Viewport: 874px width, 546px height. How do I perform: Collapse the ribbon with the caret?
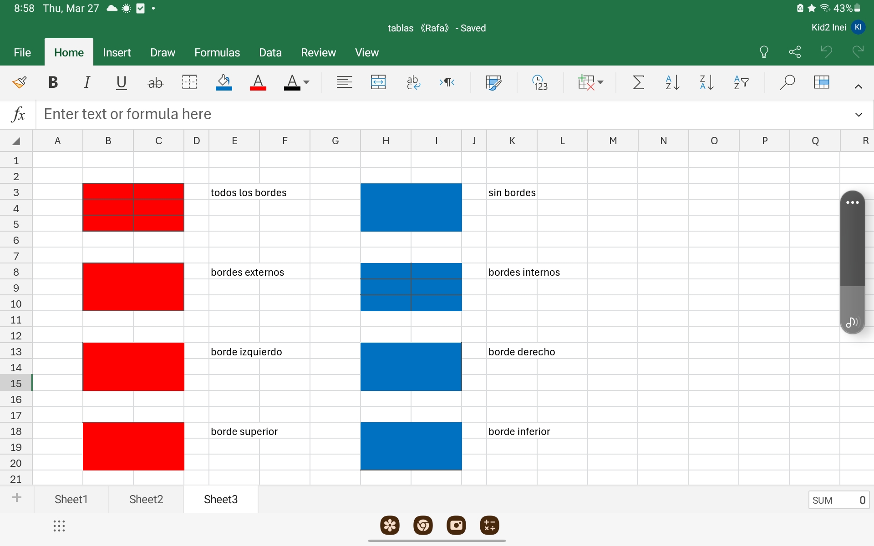point(859,86)
